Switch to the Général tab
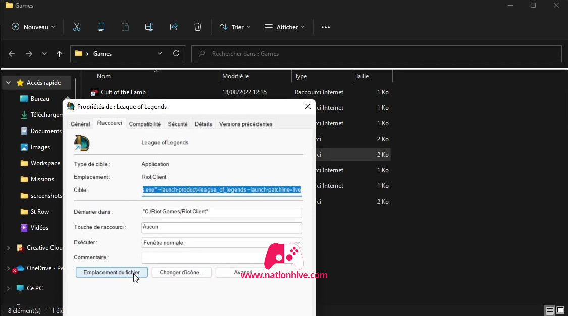 pos(80,124)
